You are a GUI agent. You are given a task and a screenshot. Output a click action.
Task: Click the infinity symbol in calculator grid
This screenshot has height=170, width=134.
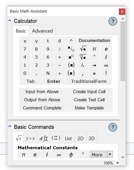(x=106, y=65)
